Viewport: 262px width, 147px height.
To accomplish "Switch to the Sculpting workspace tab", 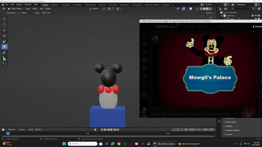I will point(66,5).
